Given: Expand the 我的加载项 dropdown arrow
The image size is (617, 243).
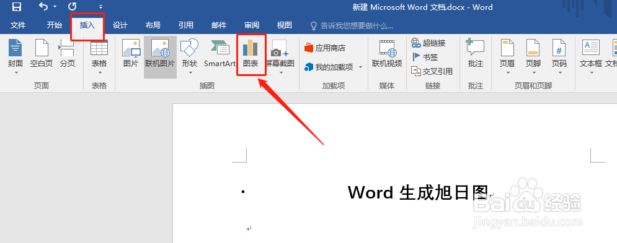Looking at the screenshot, I should tap(360, 67).
